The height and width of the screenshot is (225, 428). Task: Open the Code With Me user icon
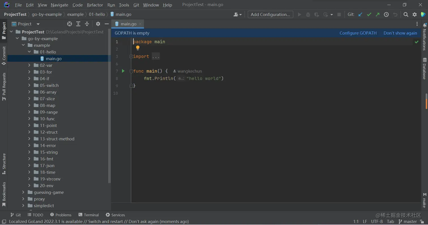[x=237, y=14]
